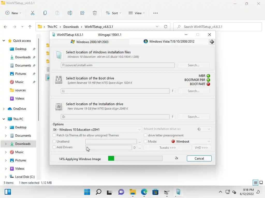Open the Sort dropdown in Explorer
The width and height of the screenshot is (265, 198).
point(113,13)
